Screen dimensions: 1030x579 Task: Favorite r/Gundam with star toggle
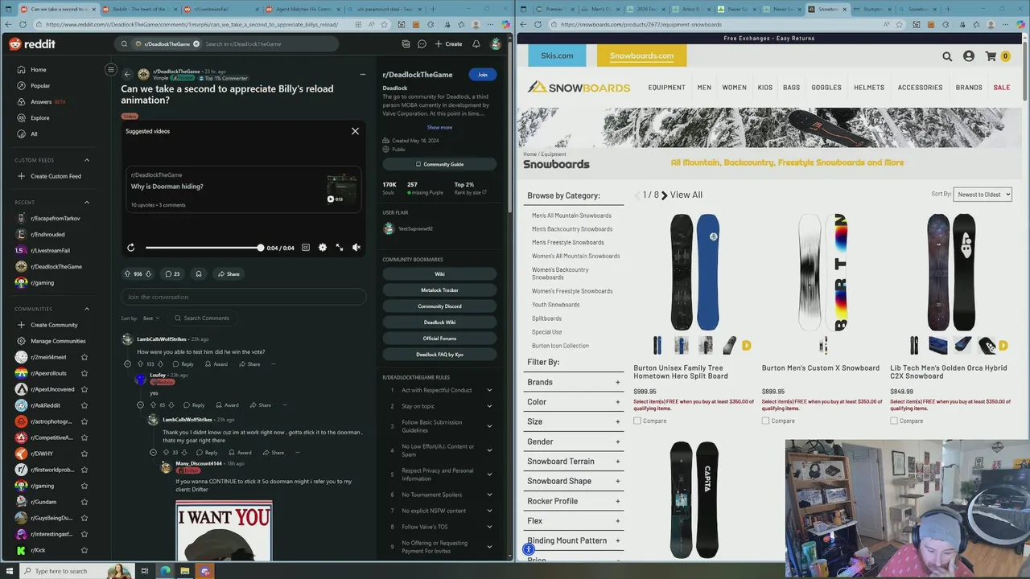click(x=84, y=502)
